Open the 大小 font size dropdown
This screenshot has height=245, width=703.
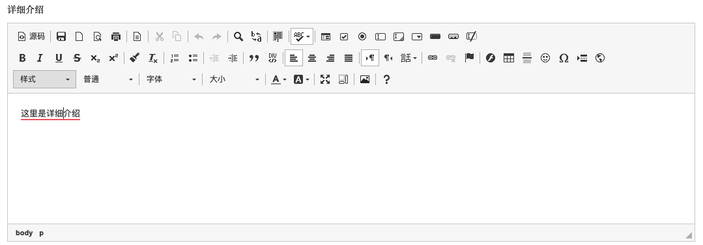235,79
